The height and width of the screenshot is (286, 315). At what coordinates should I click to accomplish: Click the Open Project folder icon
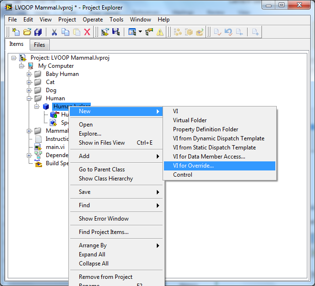tap(27, 32)
